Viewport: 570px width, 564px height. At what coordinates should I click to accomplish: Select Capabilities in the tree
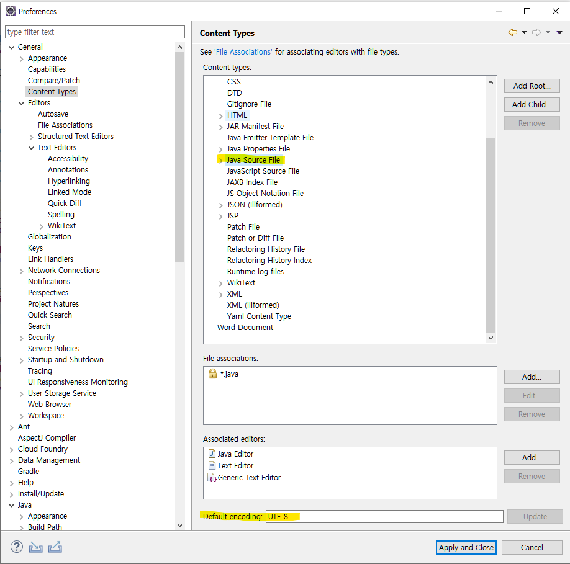(x=47, y=69)
